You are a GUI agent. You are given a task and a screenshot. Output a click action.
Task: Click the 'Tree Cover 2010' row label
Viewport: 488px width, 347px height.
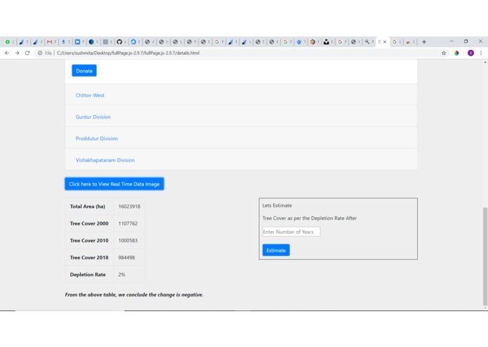tap(89, 240)
